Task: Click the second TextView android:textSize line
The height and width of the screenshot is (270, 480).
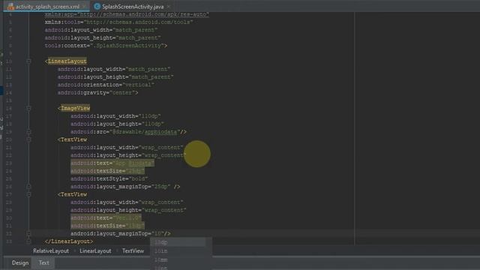Action: [x=107, y=226]
